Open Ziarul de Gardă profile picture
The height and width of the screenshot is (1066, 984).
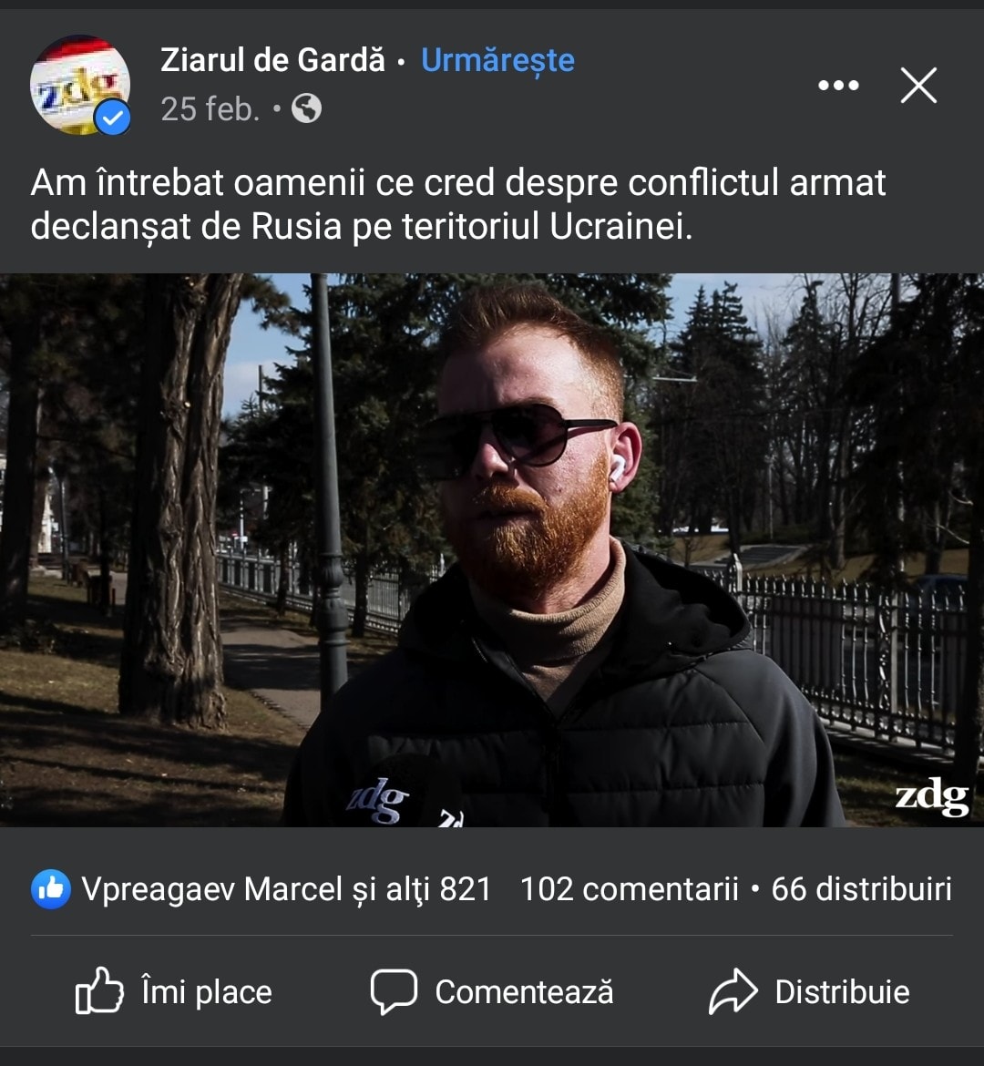click(80, 85)
